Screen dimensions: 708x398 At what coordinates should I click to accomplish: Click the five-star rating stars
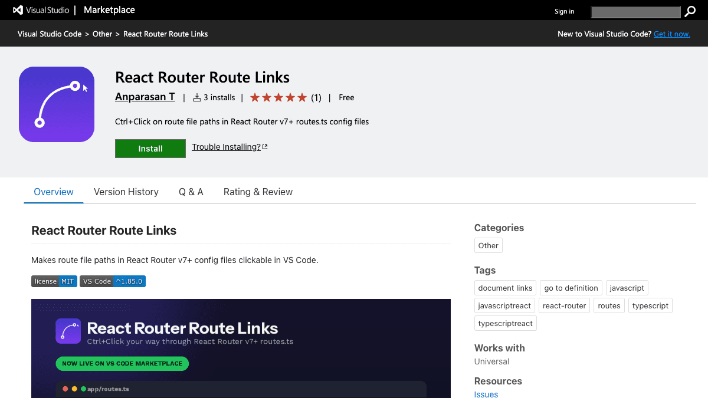278,97
